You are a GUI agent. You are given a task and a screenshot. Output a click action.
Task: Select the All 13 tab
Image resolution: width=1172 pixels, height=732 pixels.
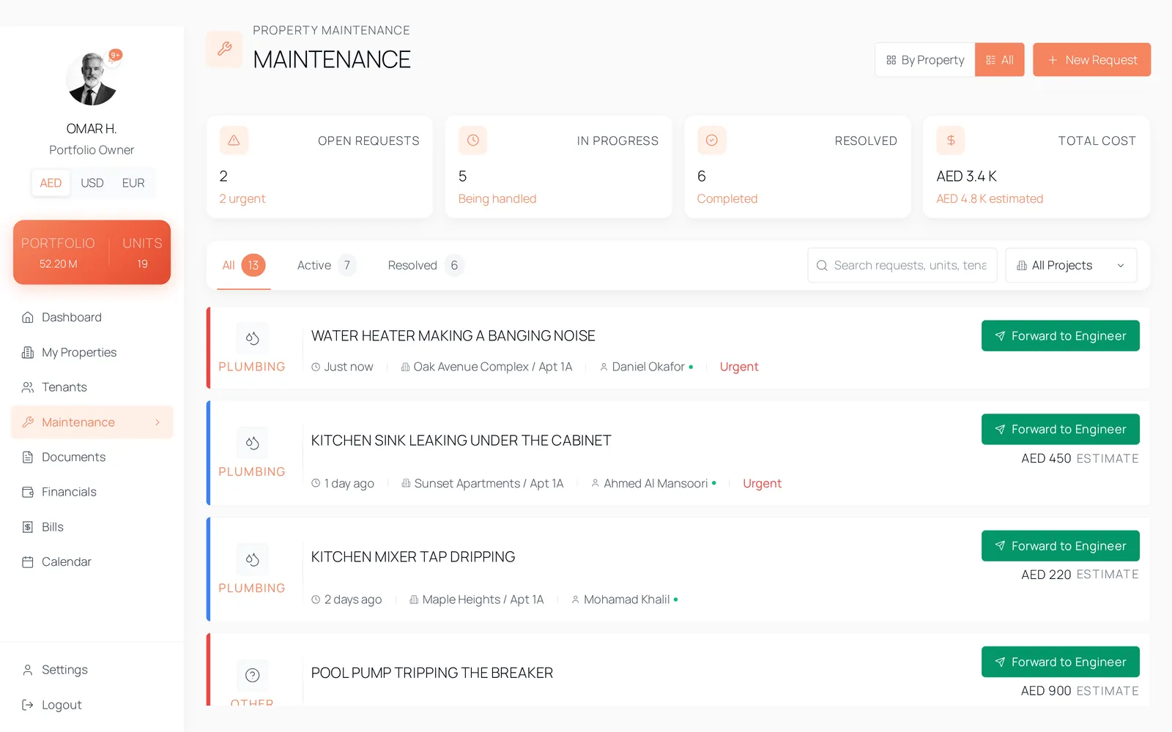click(244, 265)
